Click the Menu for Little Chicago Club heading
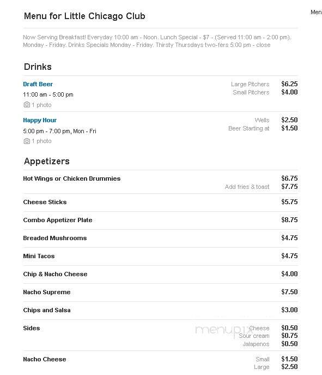The height and width of the screenshot is (375, 322). coord(84,16)
